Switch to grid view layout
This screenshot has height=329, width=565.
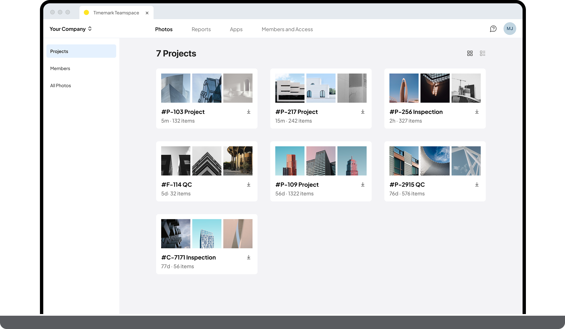470,53
